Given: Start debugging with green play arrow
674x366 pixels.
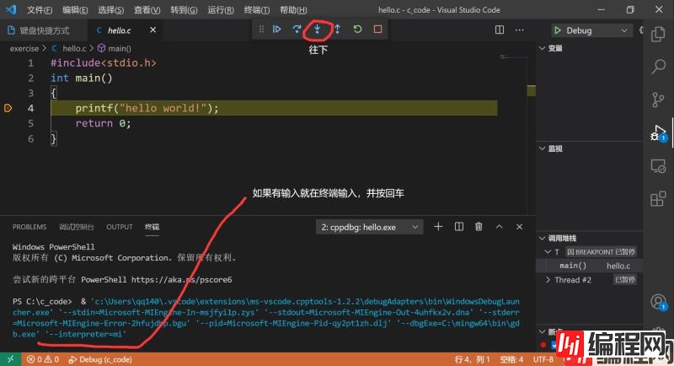Looking at the screenshot, I should [558, 30].
